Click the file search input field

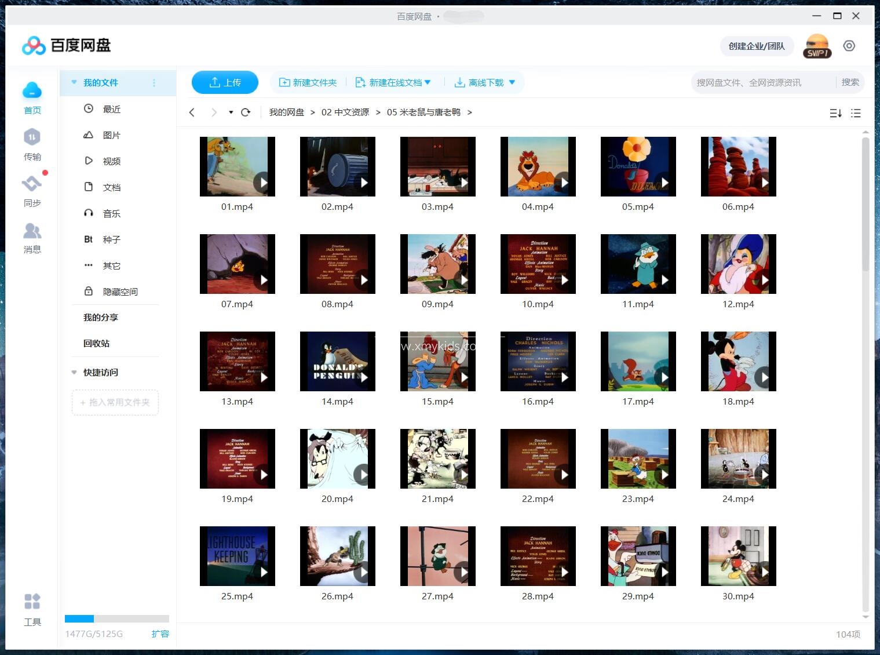762,82
